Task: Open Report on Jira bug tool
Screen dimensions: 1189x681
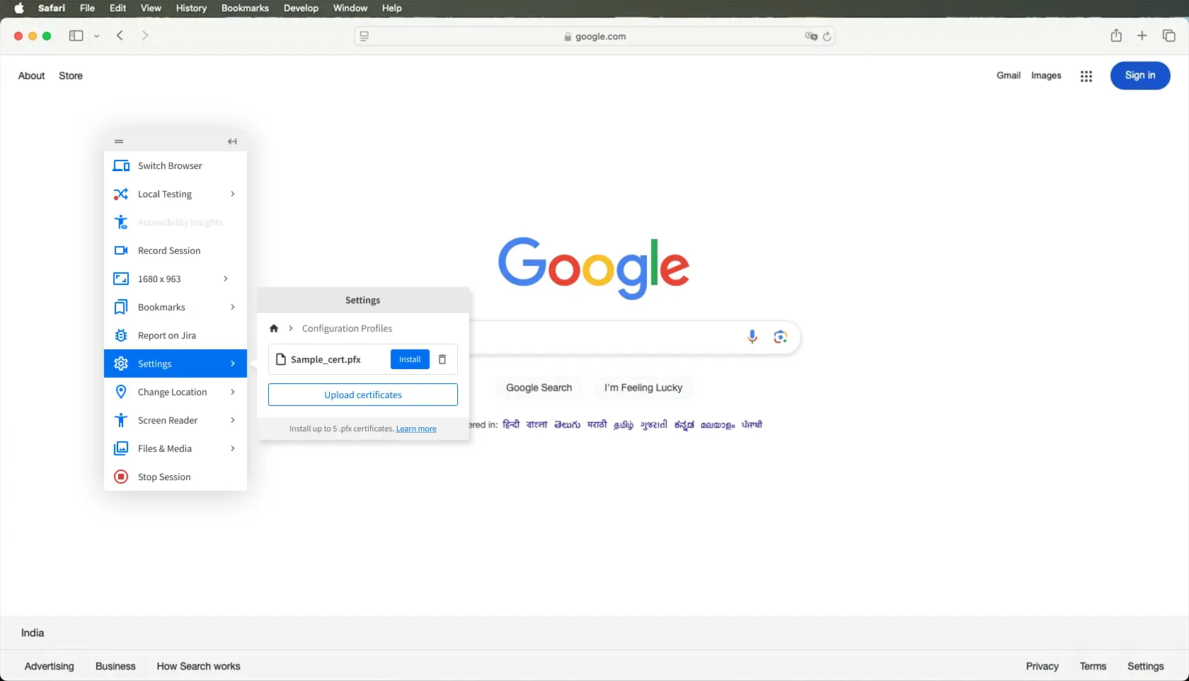Action: click(x=167, y=335)
